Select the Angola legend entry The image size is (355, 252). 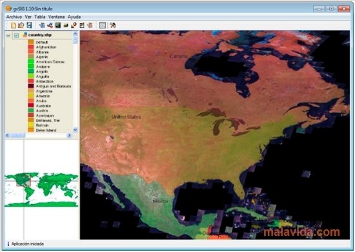pyautogui.click(x=42, y=71)
